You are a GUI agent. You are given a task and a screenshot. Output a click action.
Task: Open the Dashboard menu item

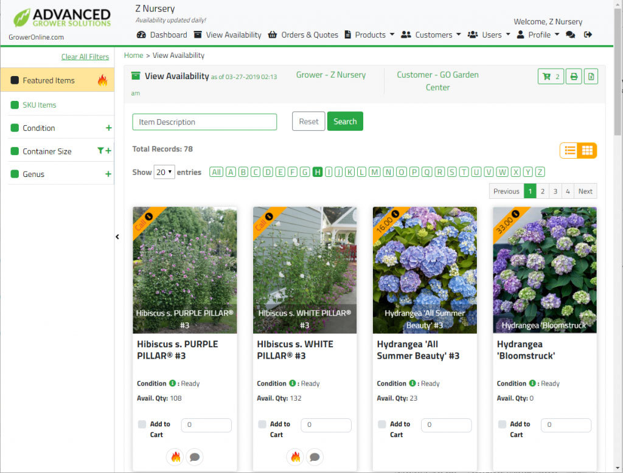[162, 35]
